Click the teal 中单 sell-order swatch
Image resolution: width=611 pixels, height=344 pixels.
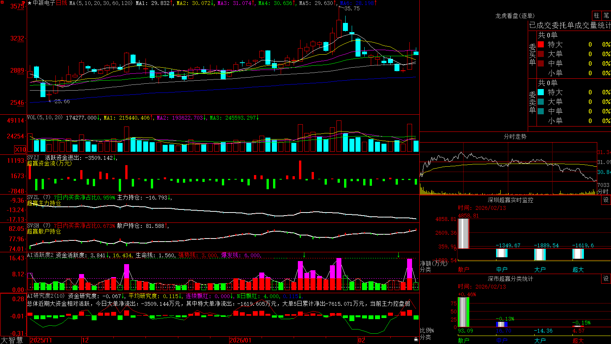point(541,111)
